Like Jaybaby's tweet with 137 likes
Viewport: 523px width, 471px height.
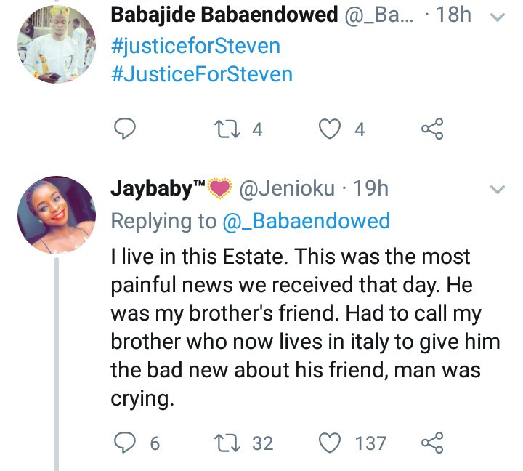330,443
